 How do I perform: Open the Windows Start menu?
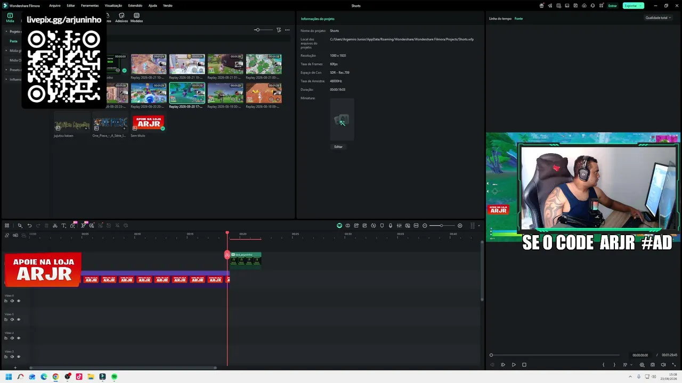pyautogui.click(x=9, y=377)
